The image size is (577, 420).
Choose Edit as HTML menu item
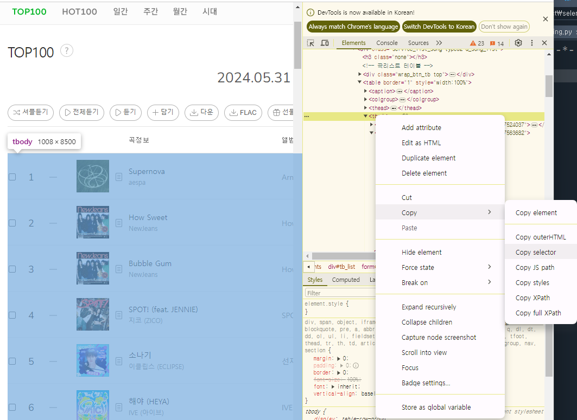click(x=421, y=143)
